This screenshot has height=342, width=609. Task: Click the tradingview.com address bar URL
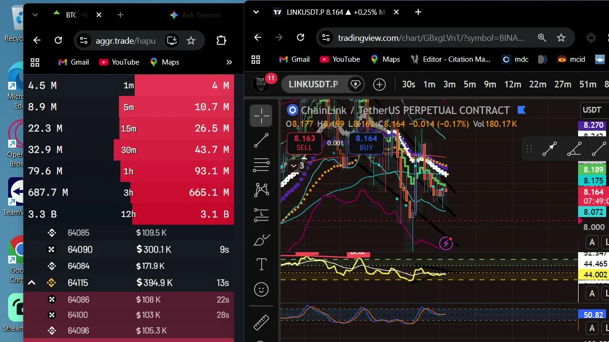(431, 38)
